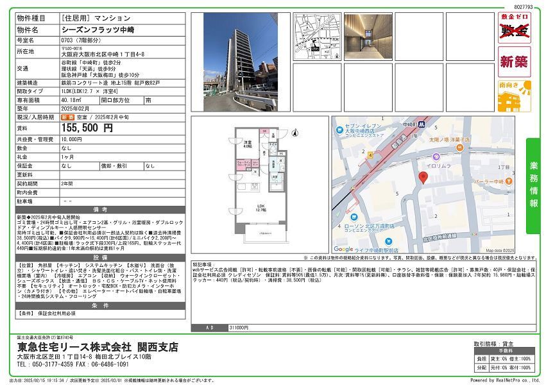This screenshot has height=388, width=546.
Task: Click the address 大阪府大阪市北区中崎1丁目4-8
Action: [x=103, y=55]
